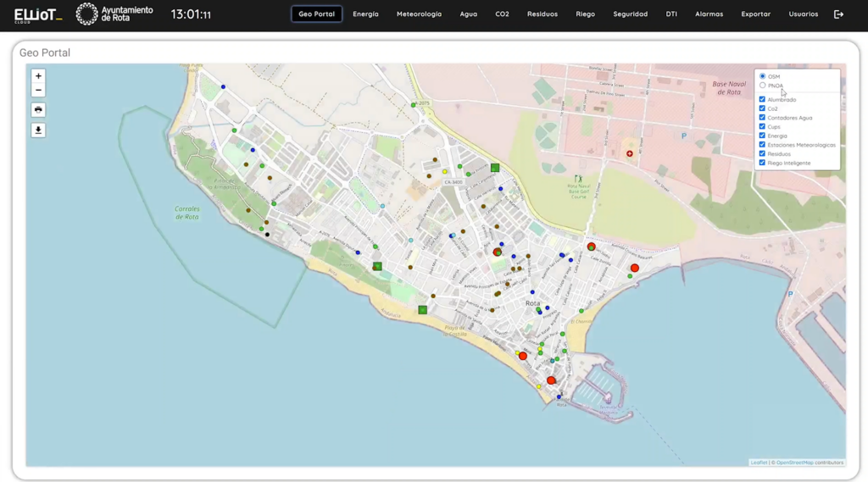Switch base map to PNOA
The width and height of the screenshot is (868, 482).
point(763,86)
